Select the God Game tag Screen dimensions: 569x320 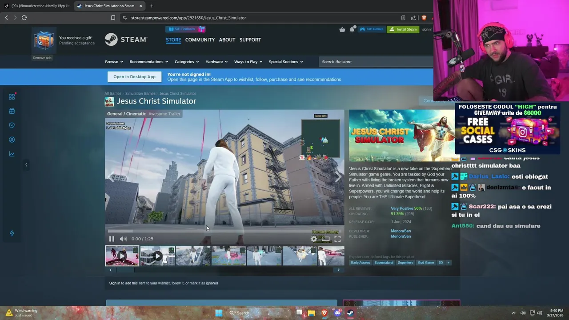click(425, 263)
